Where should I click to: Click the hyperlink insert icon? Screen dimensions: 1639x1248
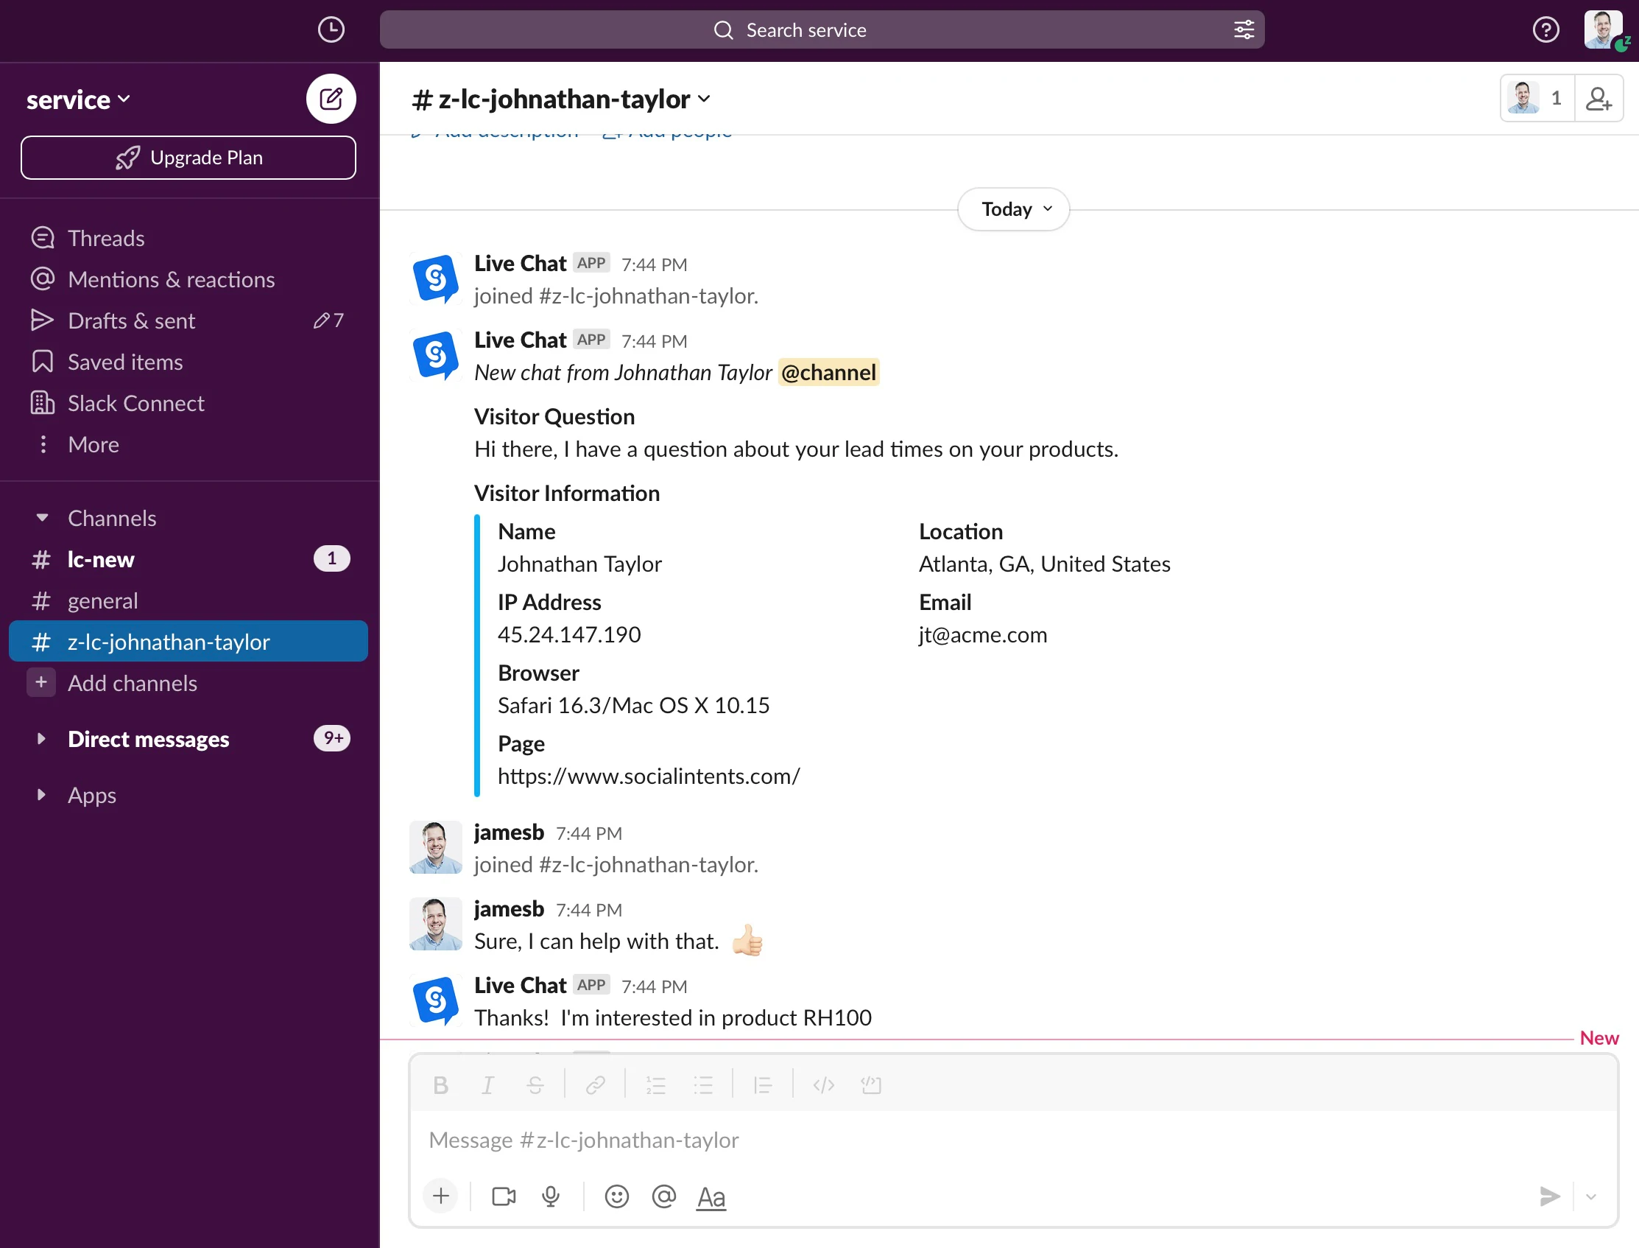(x=595, y=1084)
